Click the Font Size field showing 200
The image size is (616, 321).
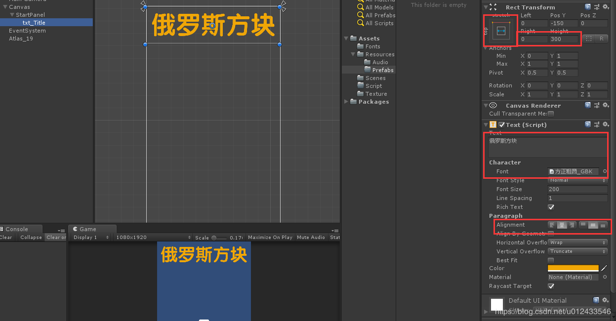[x=577, y=189]
